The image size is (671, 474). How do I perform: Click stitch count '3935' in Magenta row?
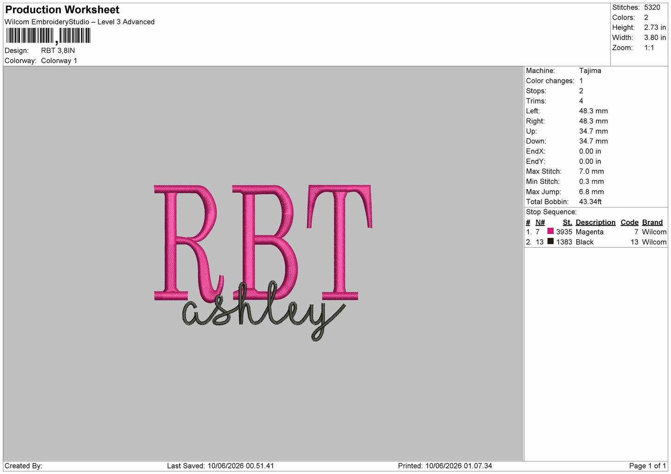[x=564, y=232]
